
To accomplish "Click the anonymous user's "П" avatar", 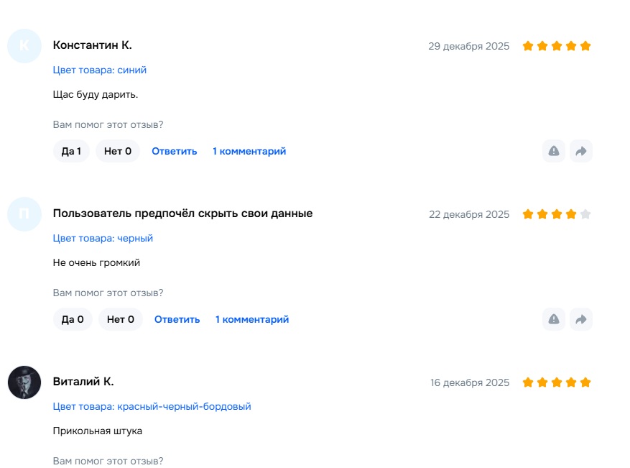I will (x=24, y=214).
